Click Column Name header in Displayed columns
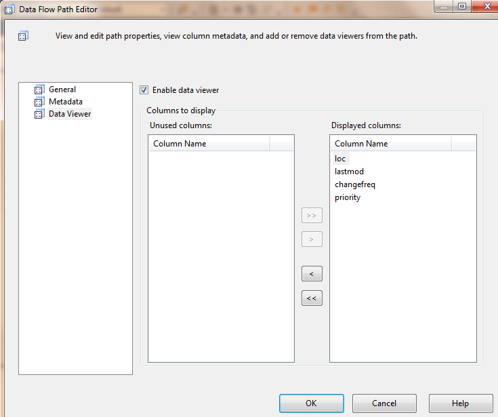 pyautogui.click(x=390, y=144)
